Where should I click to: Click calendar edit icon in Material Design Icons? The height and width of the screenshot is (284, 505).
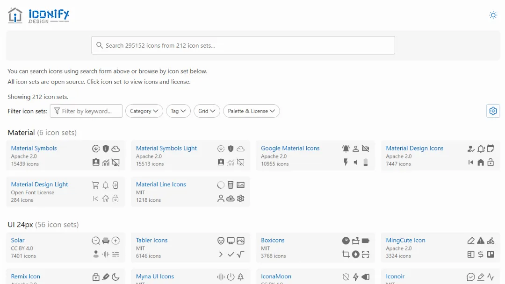click(x=491, y=149)
